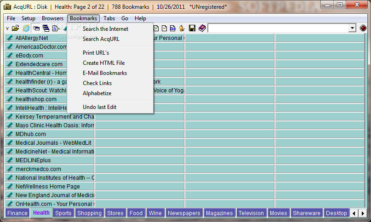Choose Search AcqURL from the menu
The image size is (371, 222).
click(x=110, y=39)
